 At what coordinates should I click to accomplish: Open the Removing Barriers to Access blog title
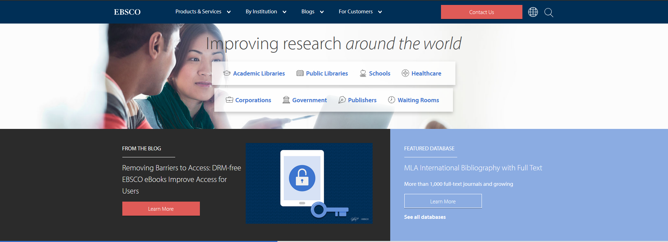(182, 179)
